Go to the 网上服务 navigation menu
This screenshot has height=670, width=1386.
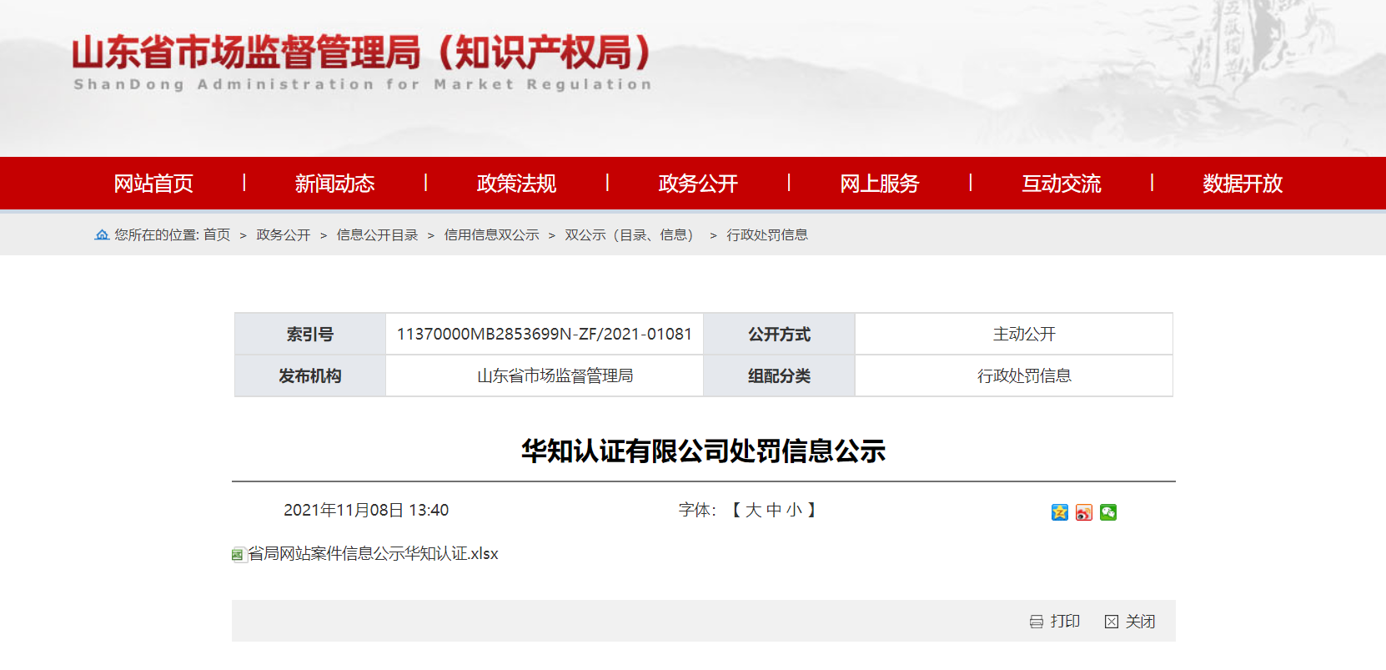(879, 184)
